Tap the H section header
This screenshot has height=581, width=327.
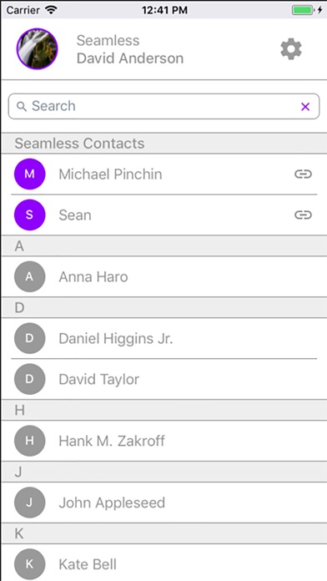pyautogui.click(x=163, y=410)
